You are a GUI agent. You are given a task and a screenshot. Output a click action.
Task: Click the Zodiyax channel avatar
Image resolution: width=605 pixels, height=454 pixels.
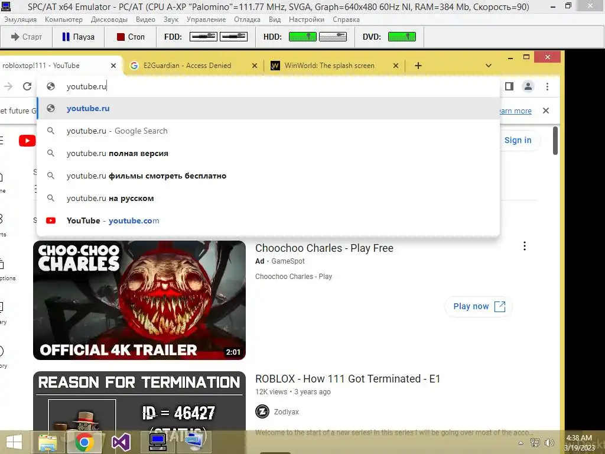(x=262, y=411)
